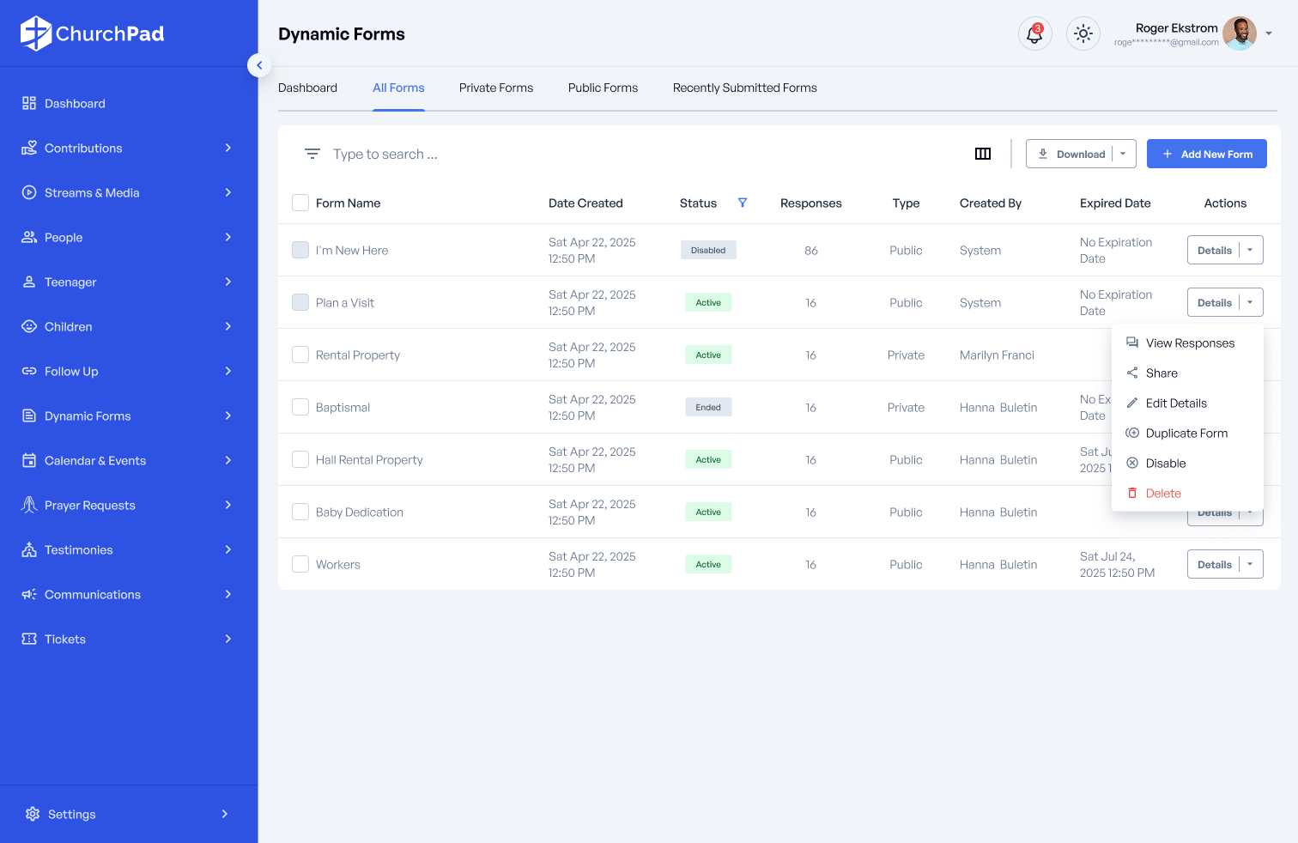This screenshot has width=1298, height=843.
Task: Select Delete in the actions menu
Action: coord(1163,493)
